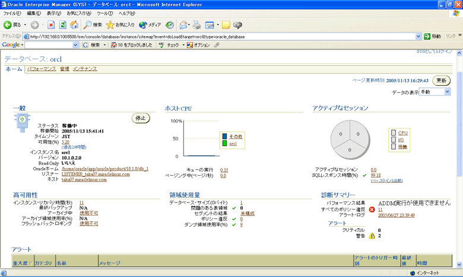Screen dimensions: 463x277
Task: Click the green orcl legend color swatch
Action: (x=224, y=143)
